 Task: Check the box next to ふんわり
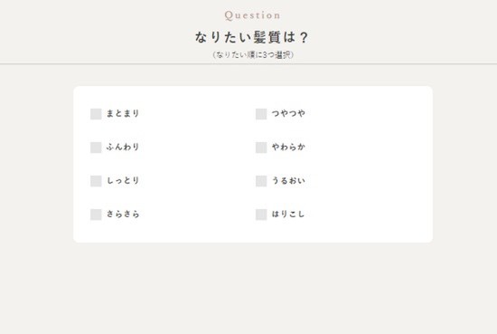point(96,148)
